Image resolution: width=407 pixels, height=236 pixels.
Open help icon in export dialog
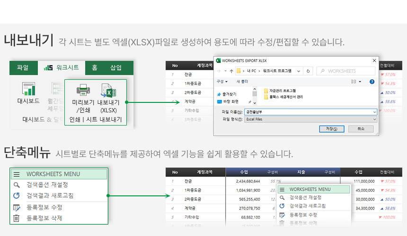(x=372, y=82)
